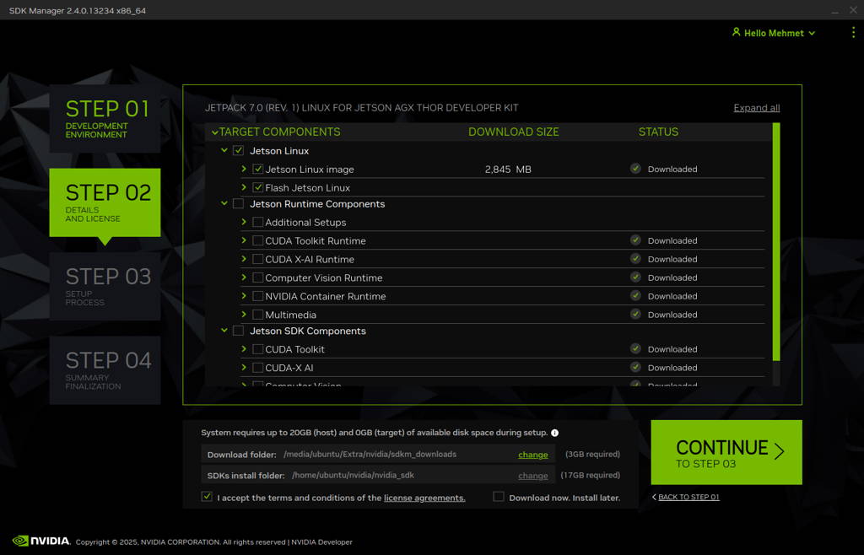
Task: Uncheck Flash Jetson Linux
Action: [257, 186]
